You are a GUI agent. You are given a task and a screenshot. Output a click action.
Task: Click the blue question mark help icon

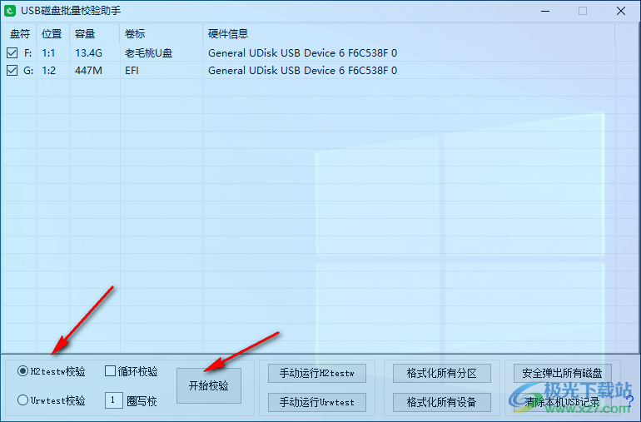click(x=630, y=400)
